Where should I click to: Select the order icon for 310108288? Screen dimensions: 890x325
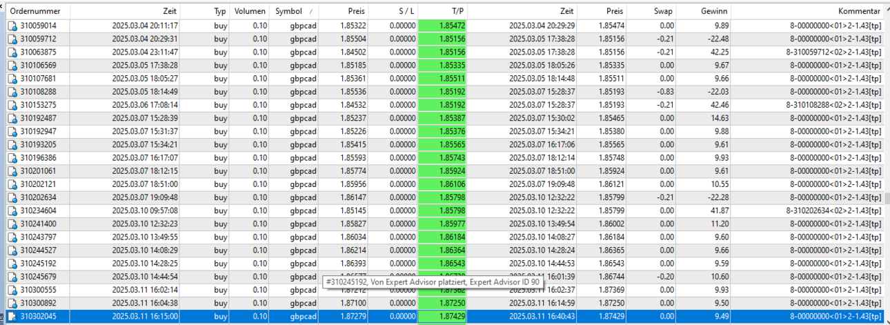[x=12, y=92]
